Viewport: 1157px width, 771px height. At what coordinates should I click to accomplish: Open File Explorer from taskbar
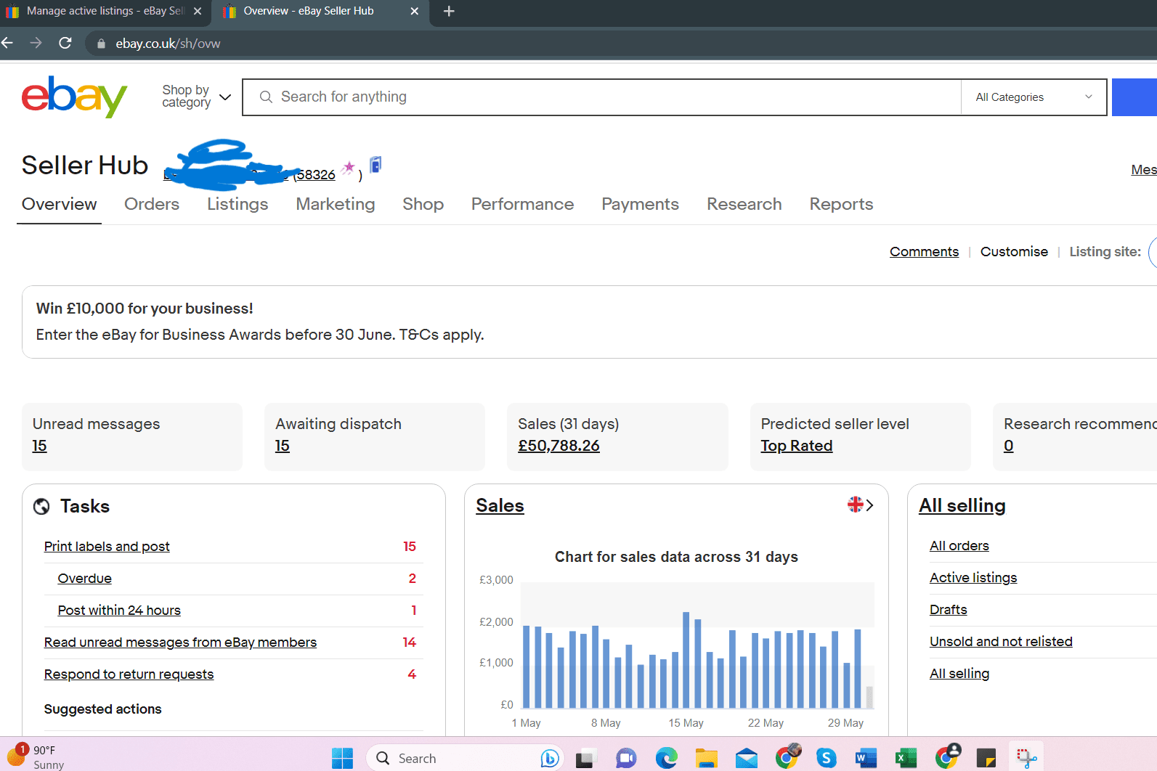tap(706, 758)
